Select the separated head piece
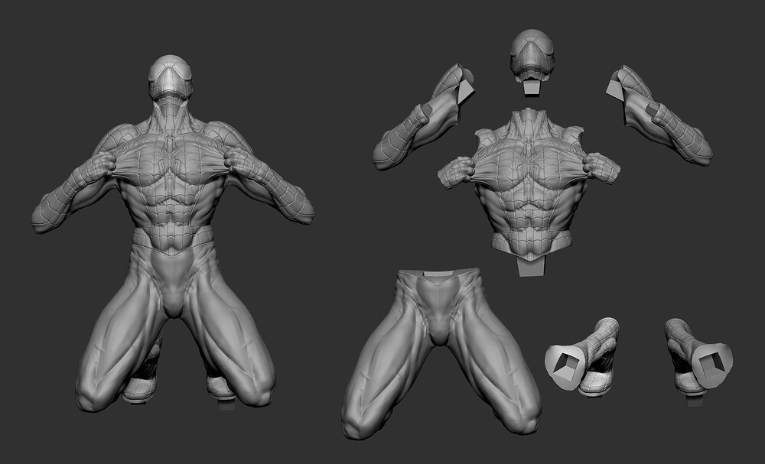Viewport: 765px width, 464px height. [532, 63]
